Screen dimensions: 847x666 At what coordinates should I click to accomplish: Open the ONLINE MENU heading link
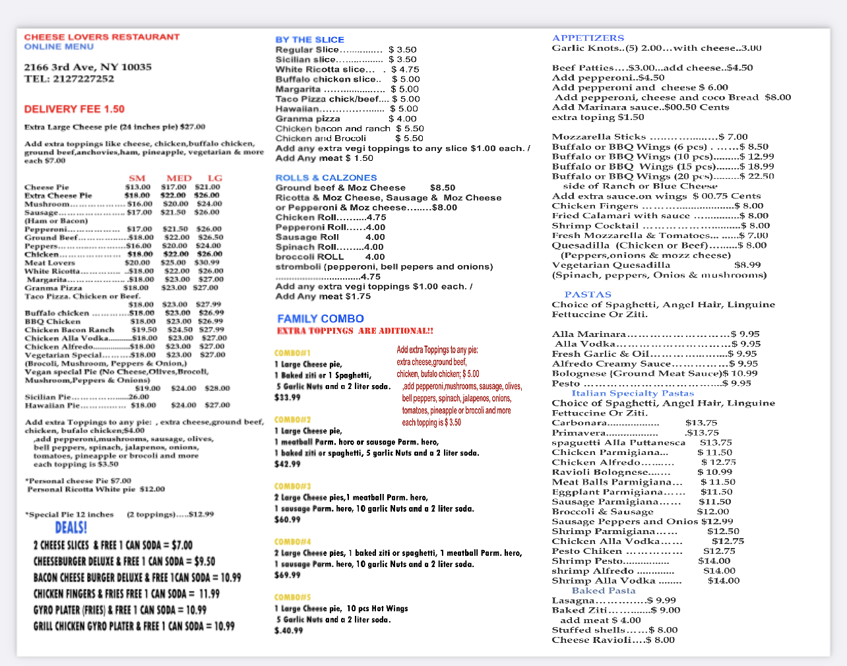pos(59,47)
